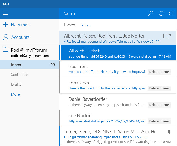Screen dimensions: 177x146
Task: Flag the Windows Telemetry conversation
Action: (x=169, y=36)
